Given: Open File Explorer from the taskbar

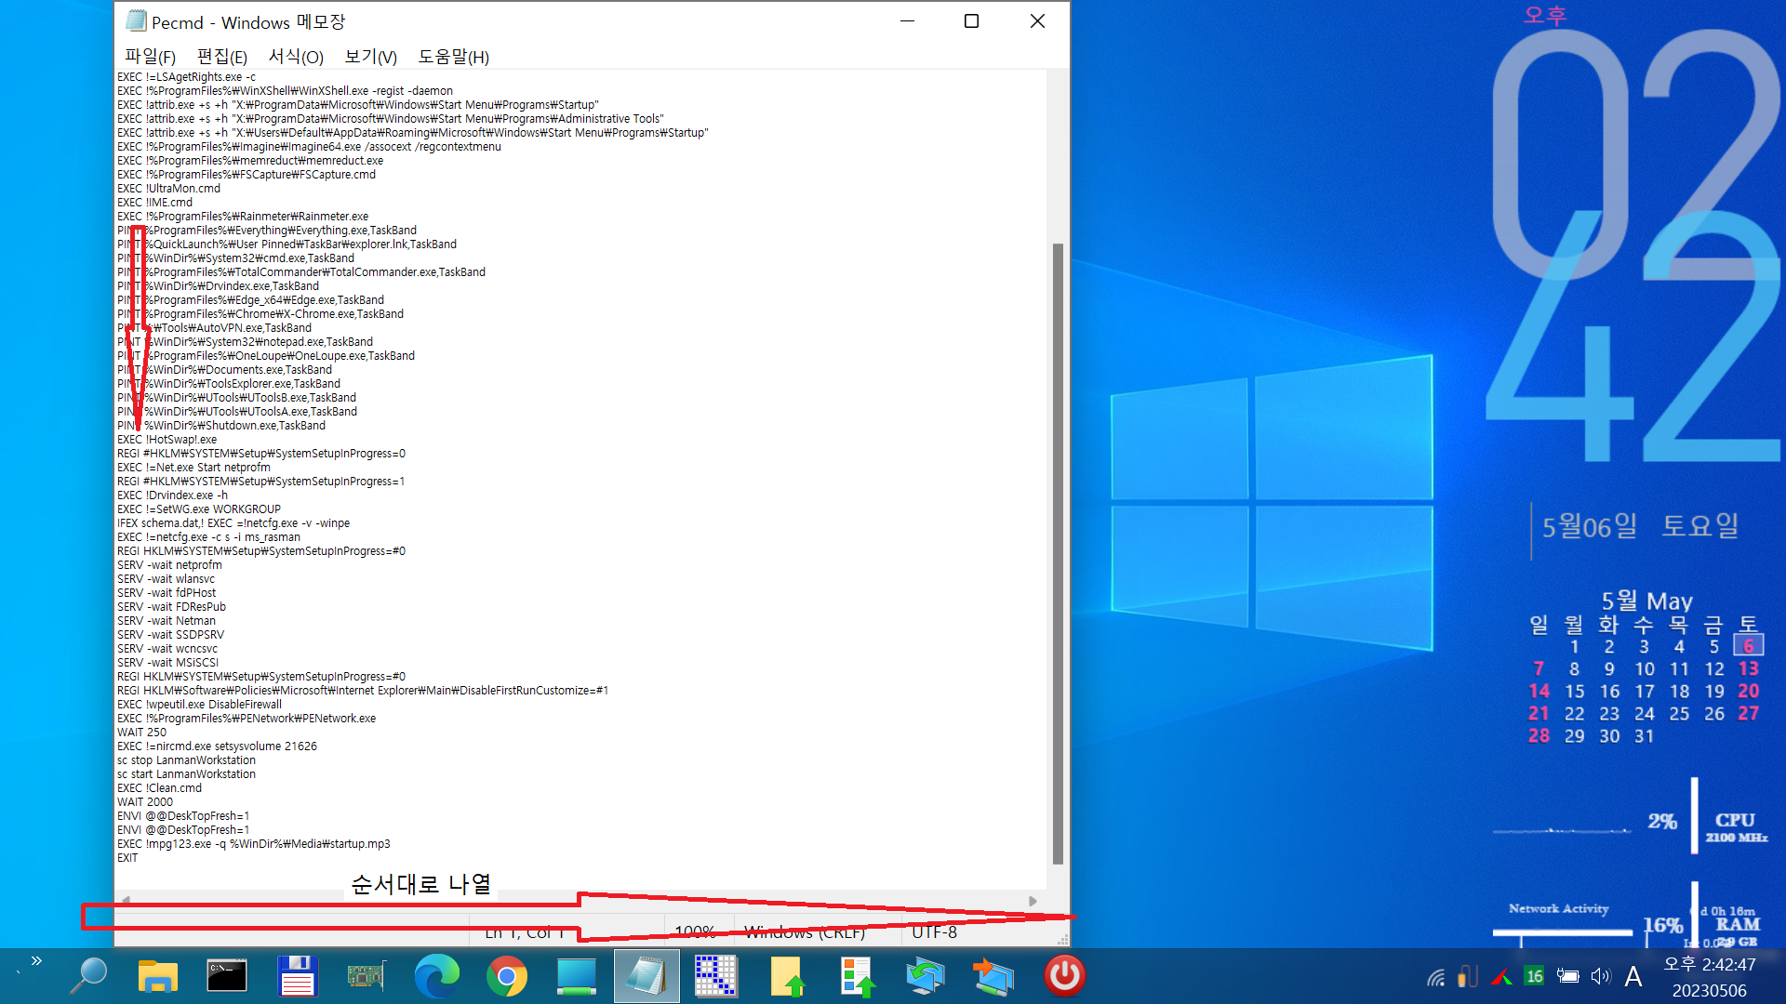Looking at the screenshot, I should (158, 975).
